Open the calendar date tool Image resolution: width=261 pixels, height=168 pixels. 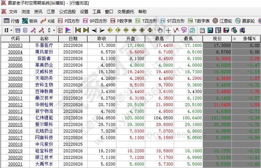click(202, 30)
